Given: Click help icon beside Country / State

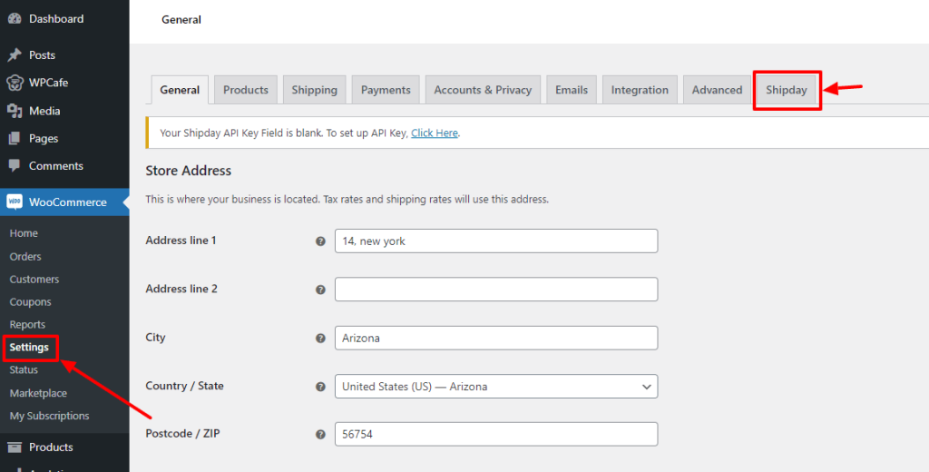Looking at the screenshot, I should click(320, 387).
